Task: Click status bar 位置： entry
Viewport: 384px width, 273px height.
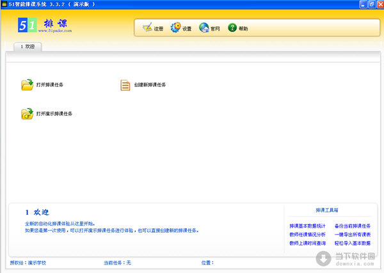Action: tap(207, 263)
